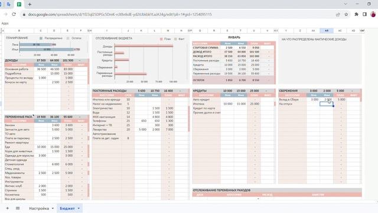Select column header AB
Viewport: 378px width, 213px height.
click(327, 31)
